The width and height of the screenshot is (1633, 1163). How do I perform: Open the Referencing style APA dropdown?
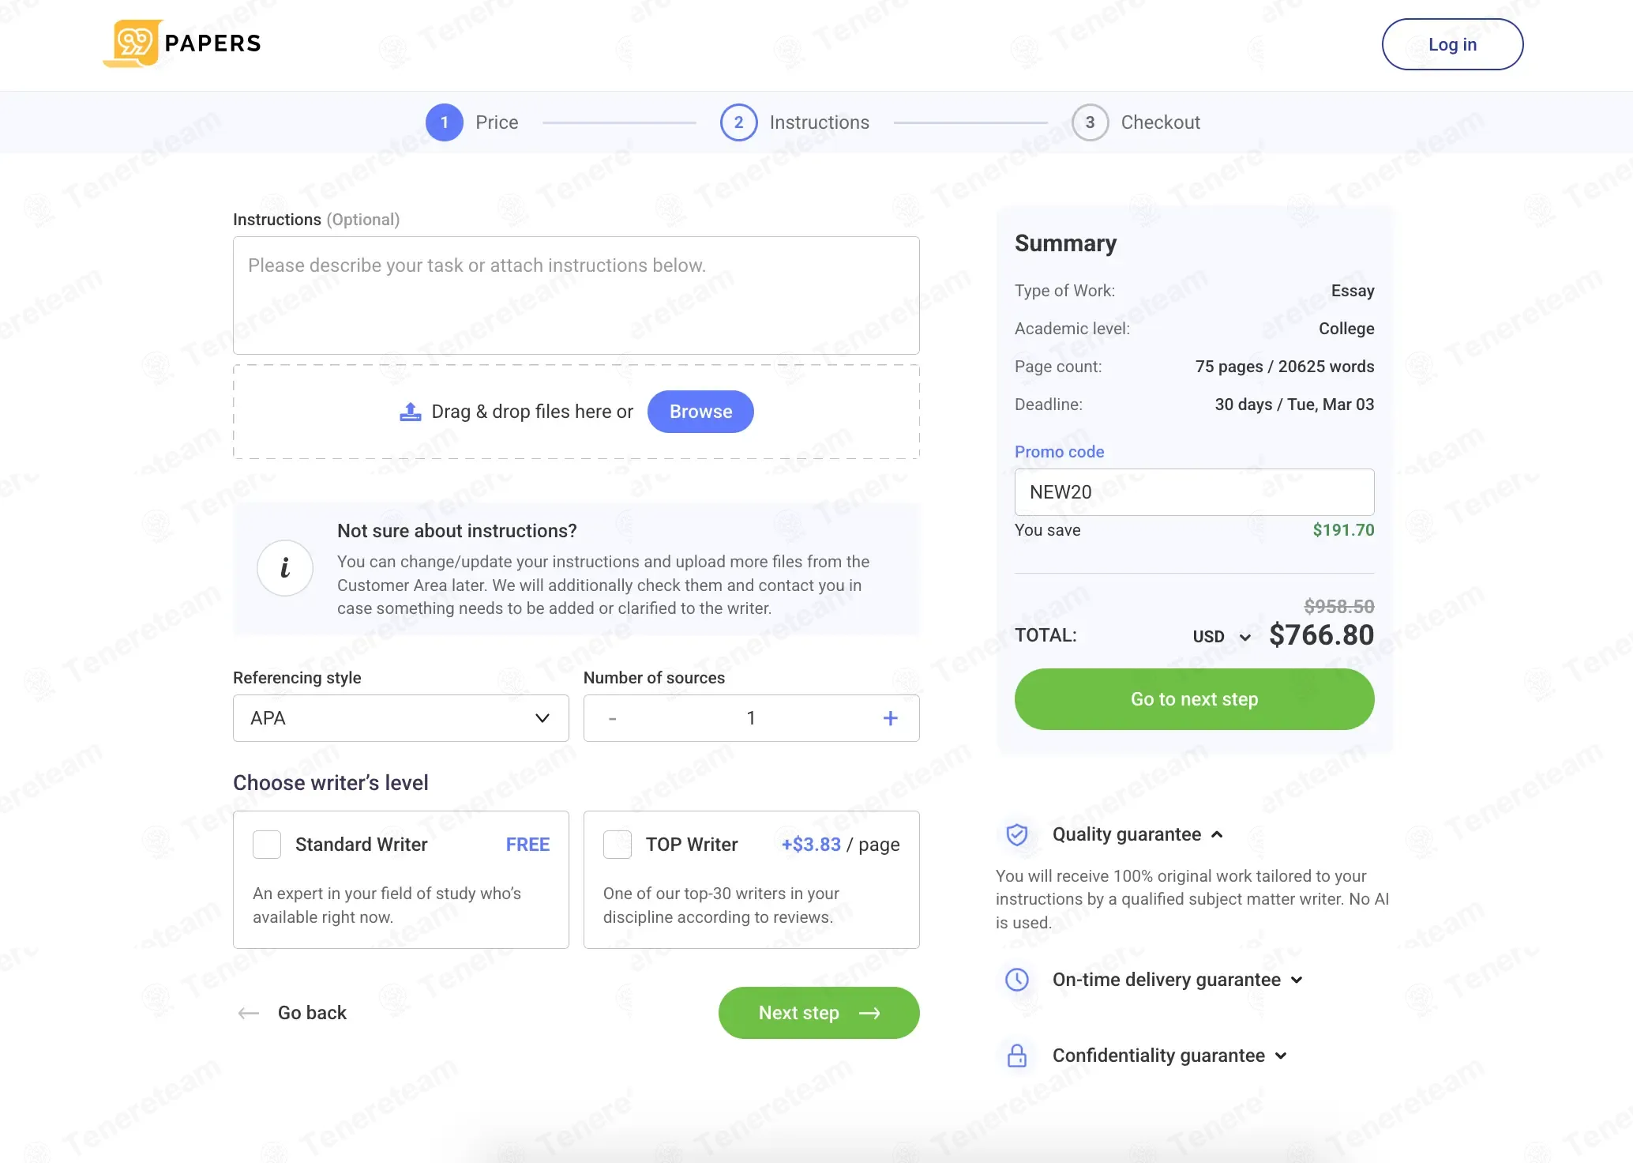point(401,718)
